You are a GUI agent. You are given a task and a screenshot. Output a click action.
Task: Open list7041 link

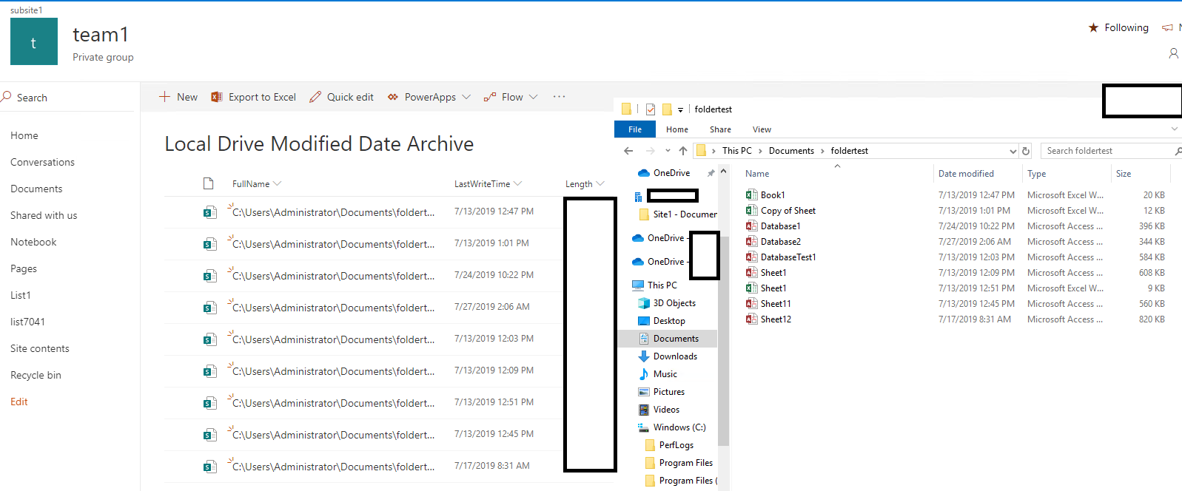(x=27, y=322)
